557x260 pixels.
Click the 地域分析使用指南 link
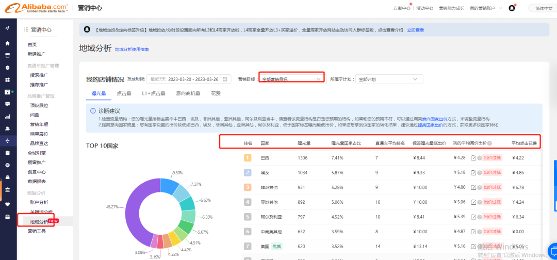(x=132, y=50)
